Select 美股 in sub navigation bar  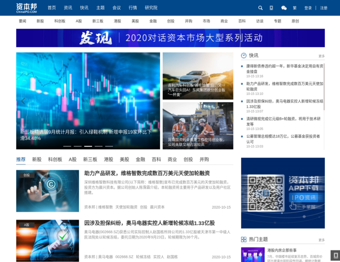(x=135, y=21)
